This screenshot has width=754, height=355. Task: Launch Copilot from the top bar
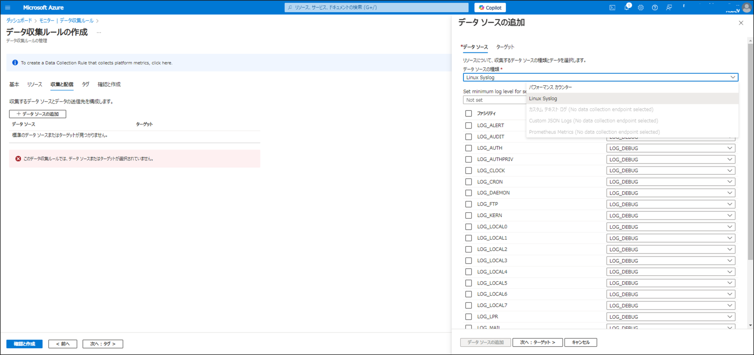point(490,7)
